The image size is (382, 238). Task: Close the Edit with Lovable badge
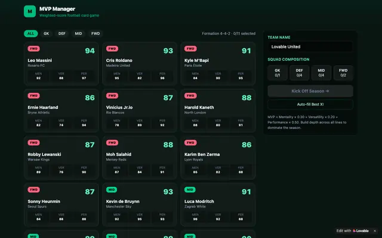[375, 231]
